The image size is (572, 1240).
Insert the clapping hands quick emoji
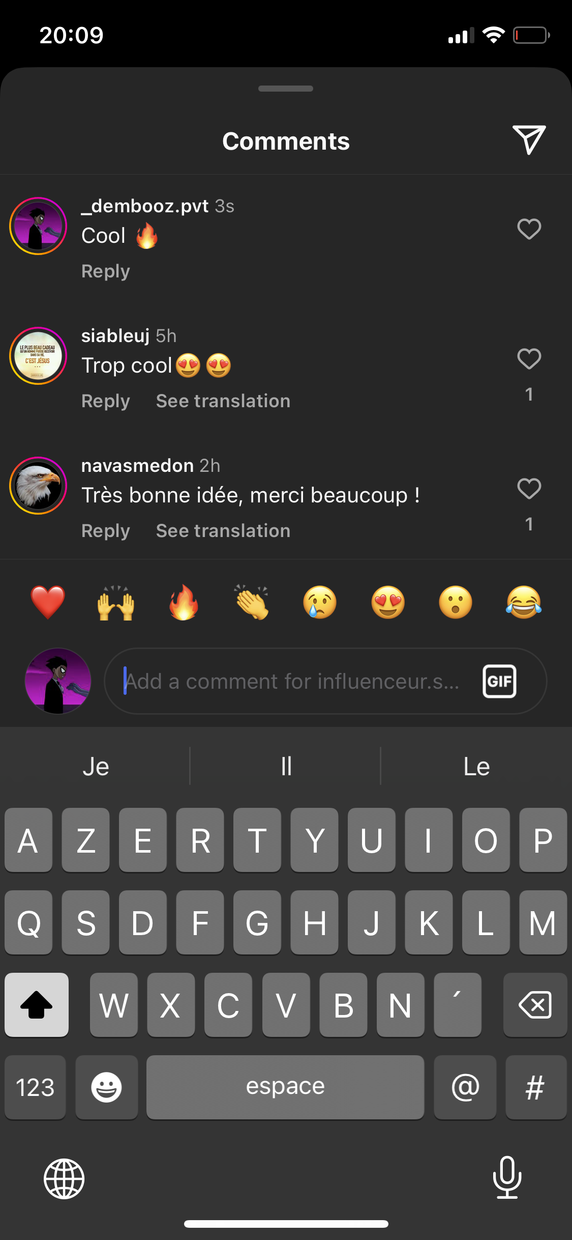click(x=252, y=602)
